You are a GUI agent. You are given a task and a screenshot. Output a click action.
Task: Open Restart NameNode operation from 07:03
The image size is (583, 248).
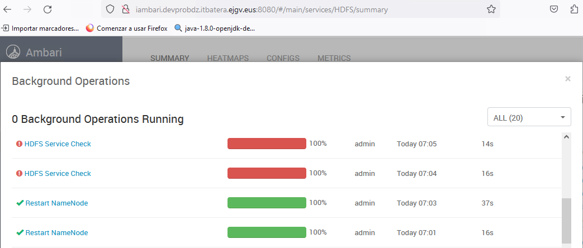pos(56,203)
